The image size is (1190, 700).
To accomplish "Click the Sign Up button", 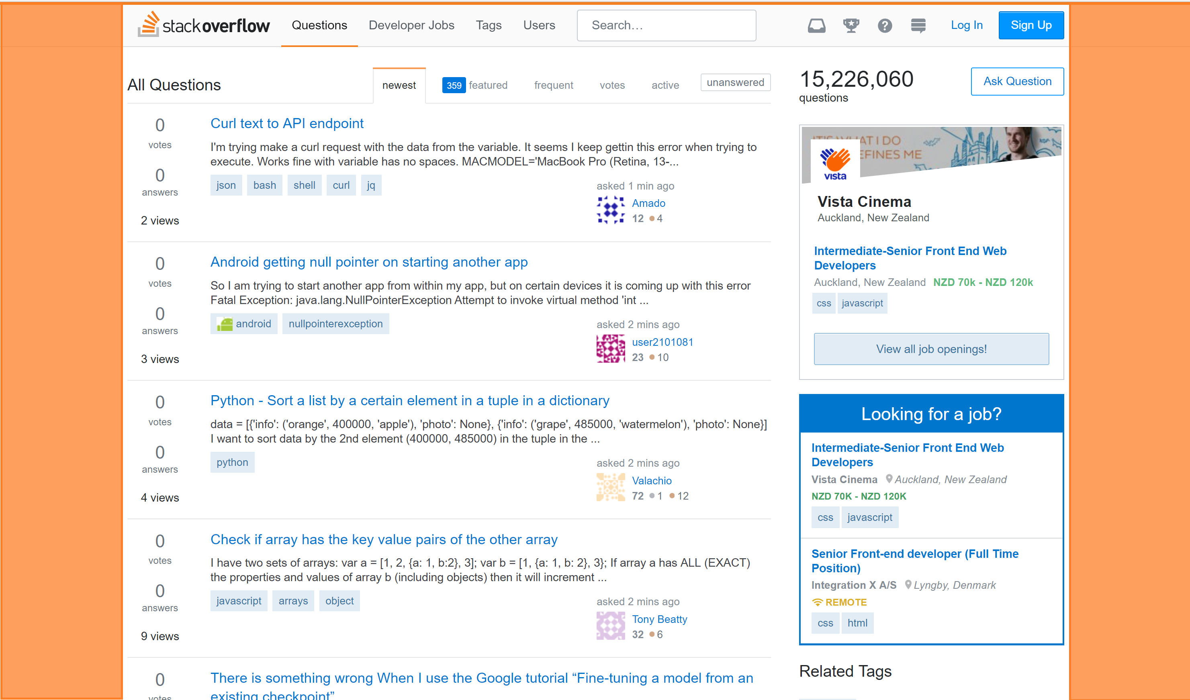I will pyautogui.click(x=1031, y=25).
